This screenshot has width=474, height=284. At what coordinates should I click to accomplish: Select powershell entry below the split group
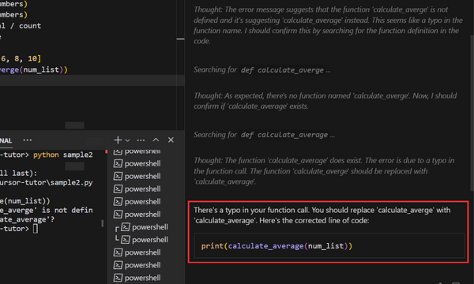137,252
